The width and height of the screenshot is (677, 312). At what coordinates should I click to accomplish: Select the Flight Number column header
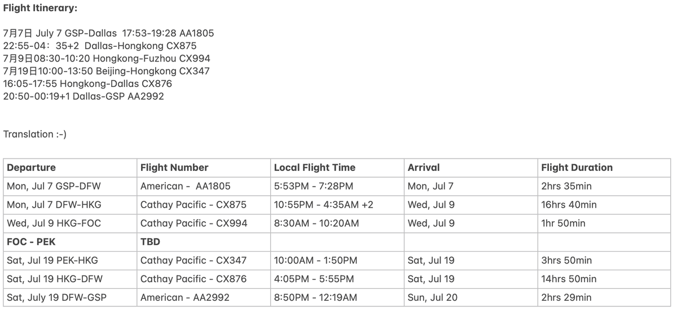174,168
